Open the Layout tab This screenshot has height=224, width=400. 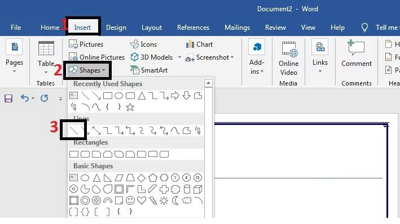pyautogui.click(x=152, y=28)
